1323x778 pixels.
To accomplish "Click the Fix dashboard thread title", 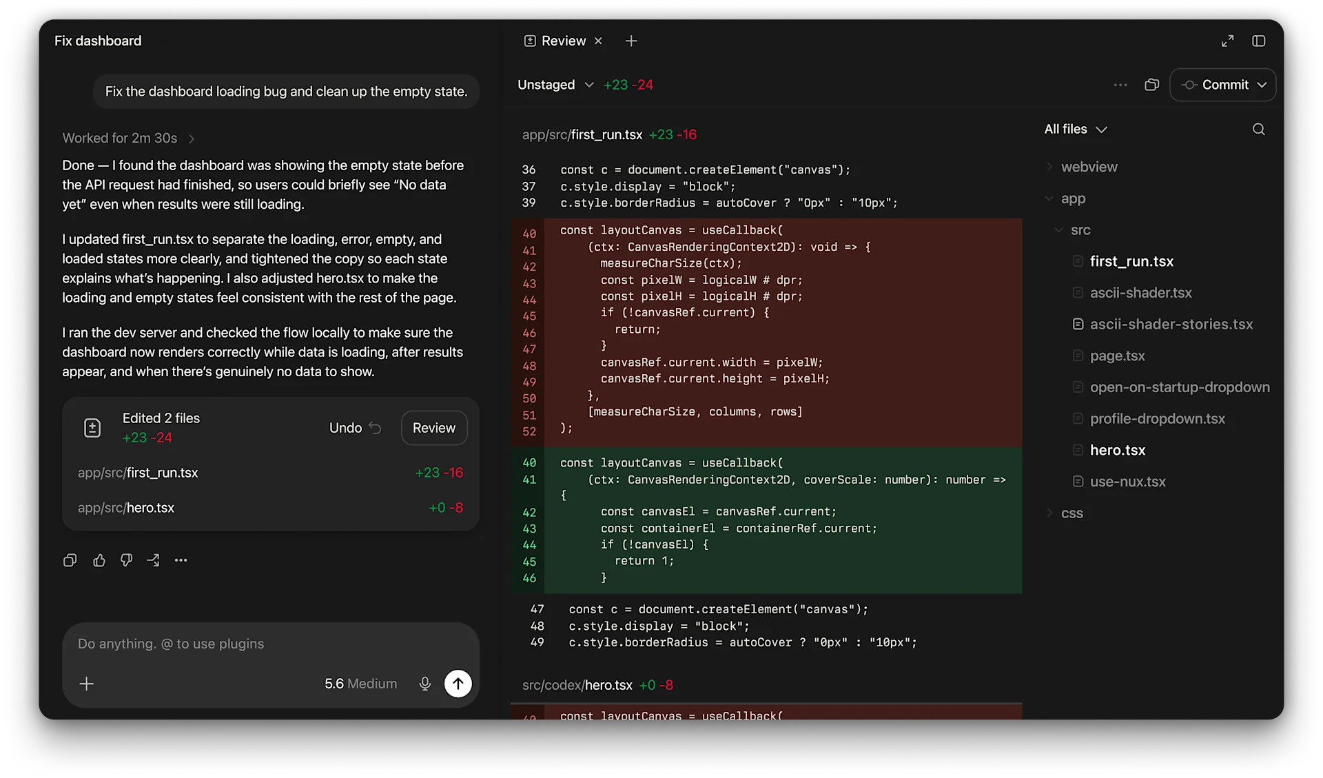I will point(98,41).
